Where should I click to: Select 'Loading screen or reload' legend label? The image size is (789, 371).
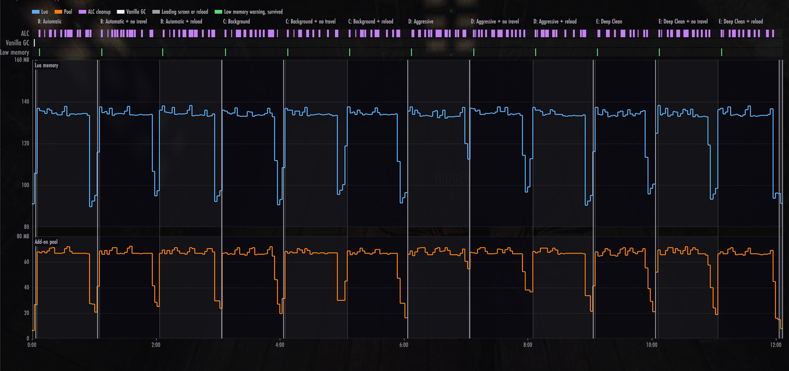point(185,12)
